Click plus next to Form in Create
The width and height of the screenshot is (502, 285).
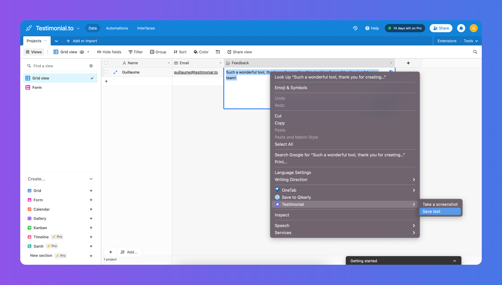[91, 200]
